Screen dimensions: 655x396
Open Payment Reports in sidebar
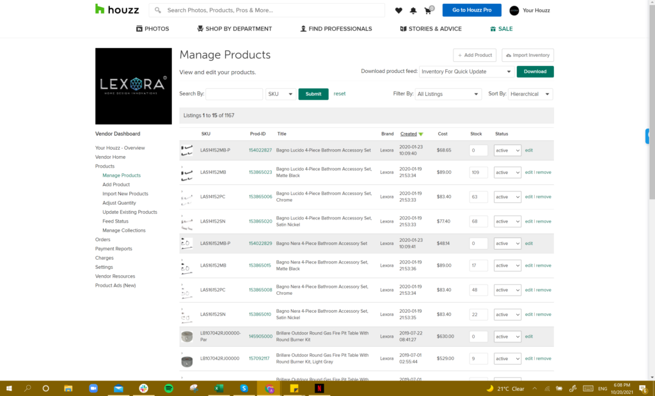pos(114,249)
